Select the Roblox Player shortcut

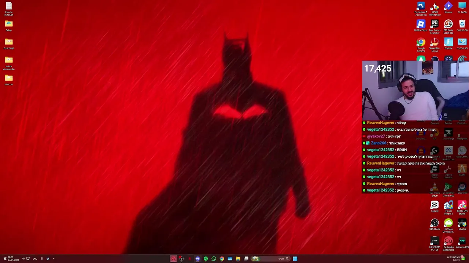click(421, 26)
